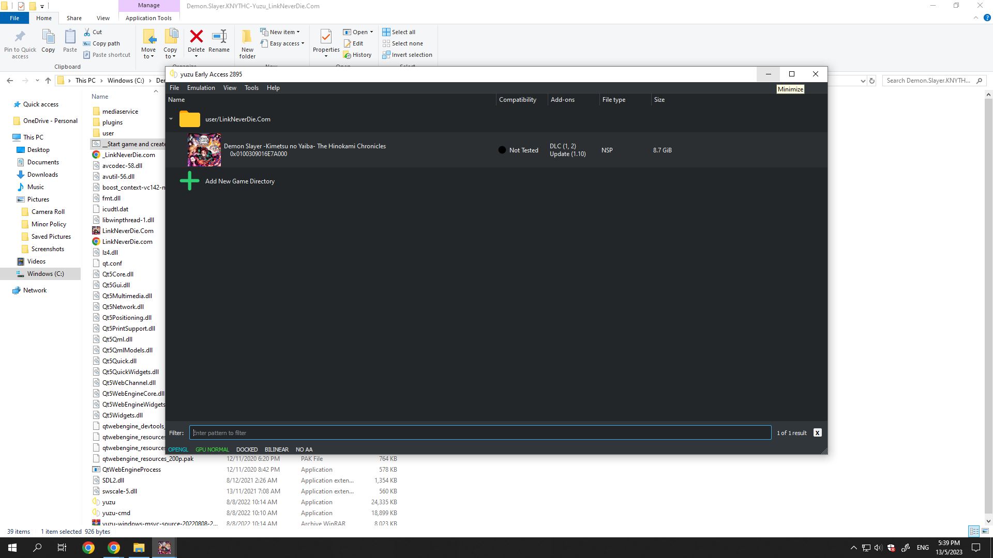This screenshot has height=558, width=993.
Task: Click the Enter pattern to filter field
Action: click(480, 433)
